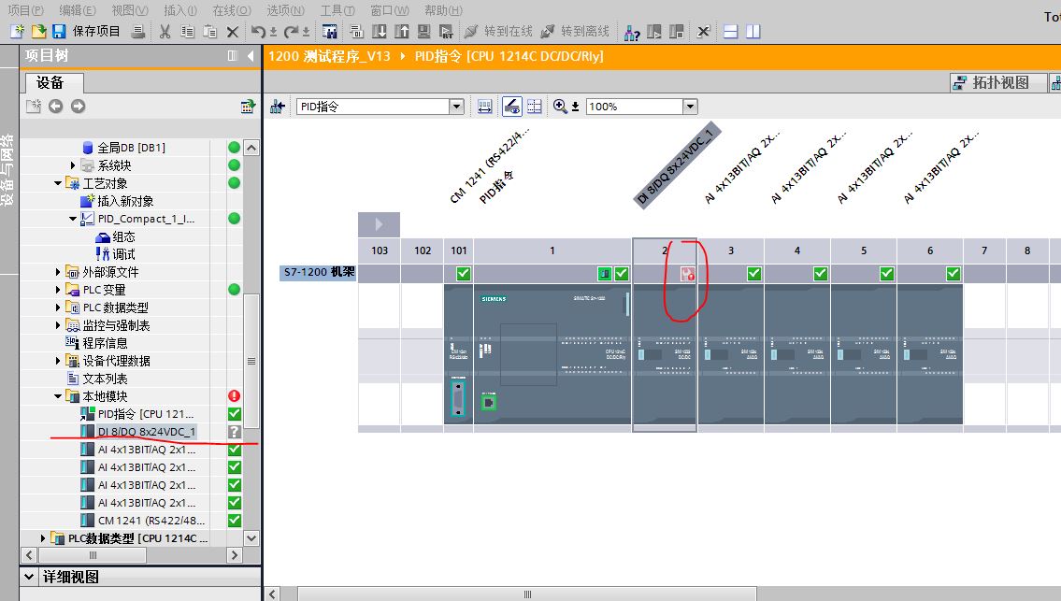
Task: Collapse the 本地模块 tree node
Action: (x=58, y=396)
